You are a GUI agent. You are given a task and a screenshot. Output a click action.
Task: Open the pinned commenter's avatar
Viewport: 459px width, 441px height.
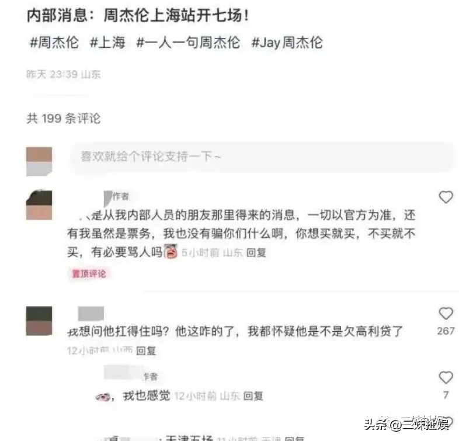39,205
